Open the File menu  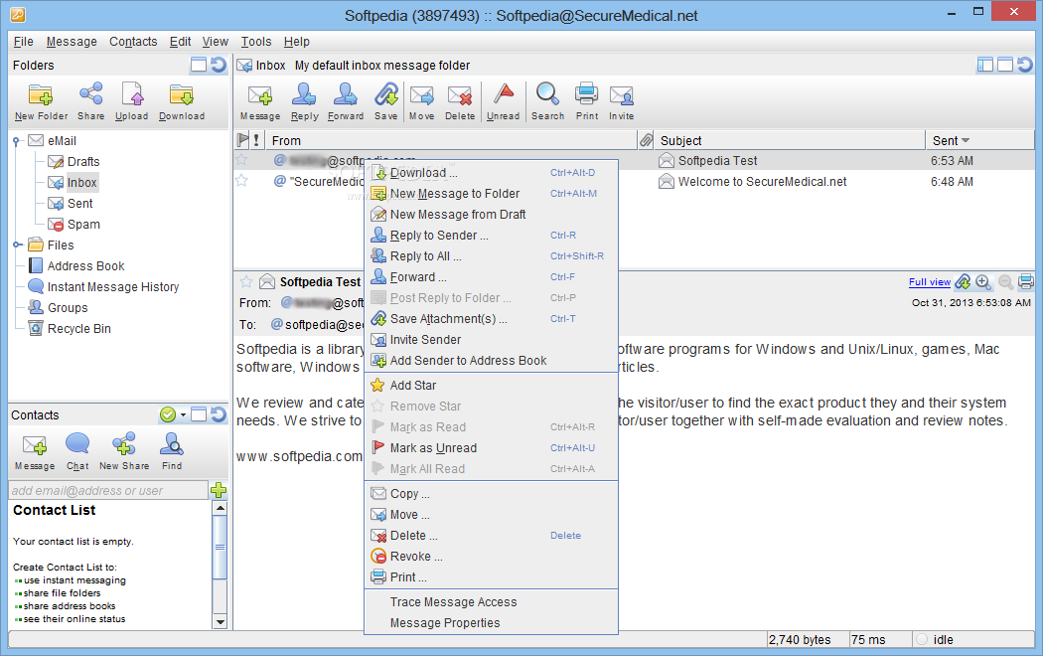[x=23, y=42]
